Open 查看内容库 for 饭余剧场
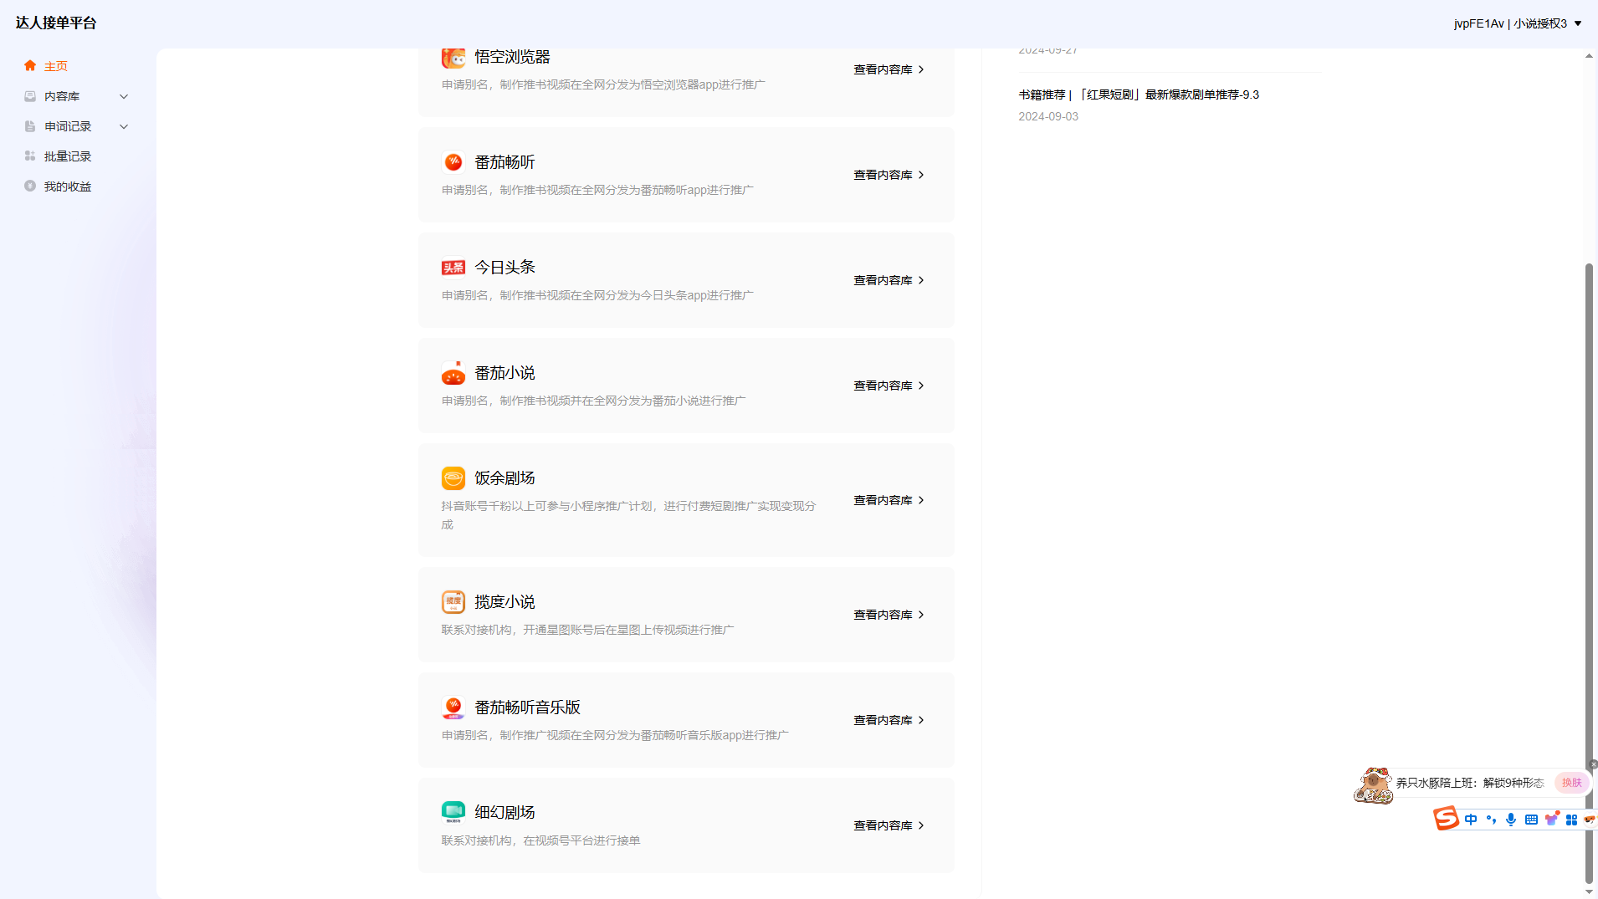The height and width of the screenshot is (899, 1598). 889,500
